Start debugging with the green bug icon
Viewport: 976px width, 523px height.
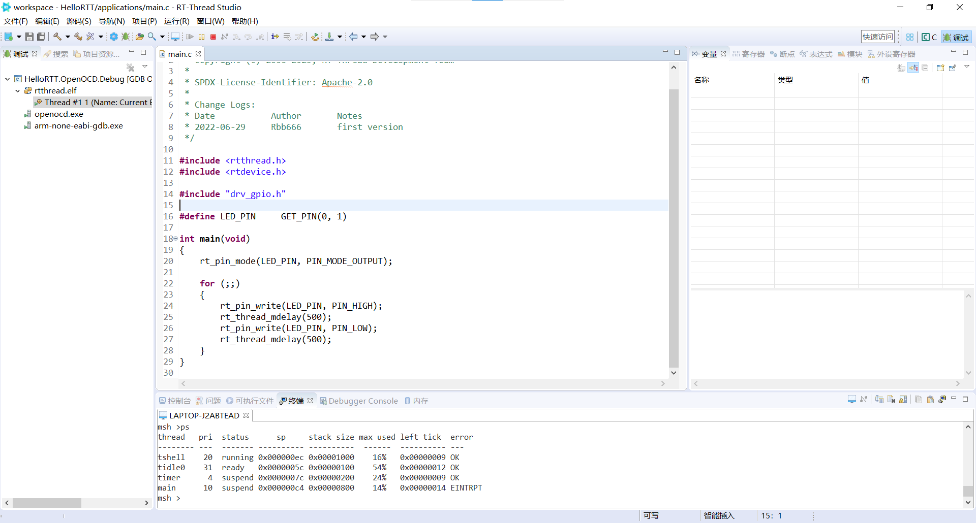[x=125, y=37]
